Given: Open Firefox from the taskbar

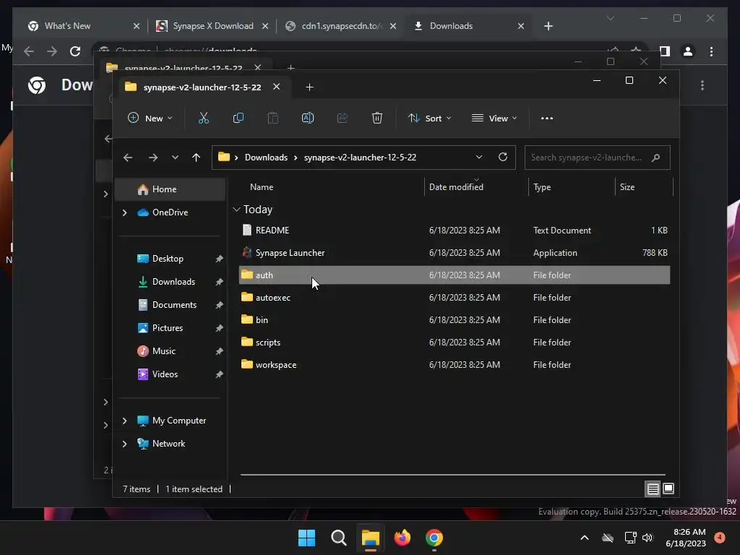Looking at the screenshot, I should coord(402,538).
